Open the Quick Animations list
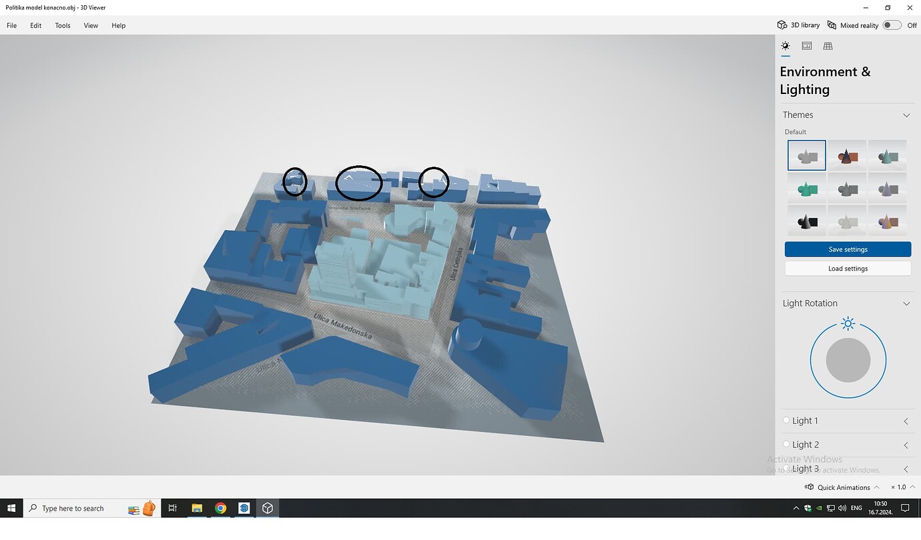Viewport: 921px width, 540px height. pos(876,487)
